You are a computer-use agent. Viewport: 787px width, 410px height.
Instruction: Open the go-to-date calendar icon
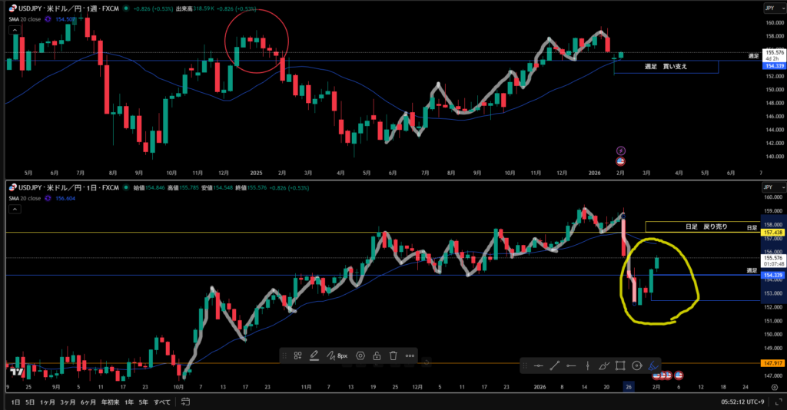coord(186,402)
